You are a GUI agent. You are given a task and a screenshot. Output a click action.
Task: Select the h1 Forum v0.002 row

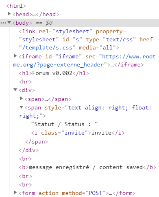[54, 73]
